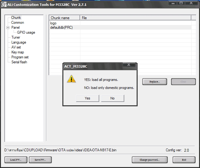
Task: Open Language settings in tree
Action: [19, 42]
